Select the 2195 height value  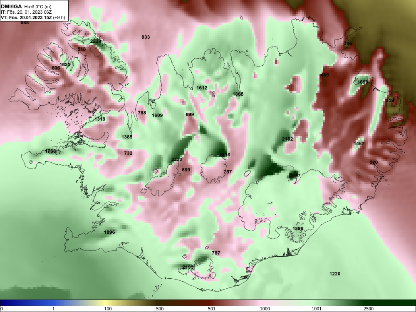click(x=188, y=267)
